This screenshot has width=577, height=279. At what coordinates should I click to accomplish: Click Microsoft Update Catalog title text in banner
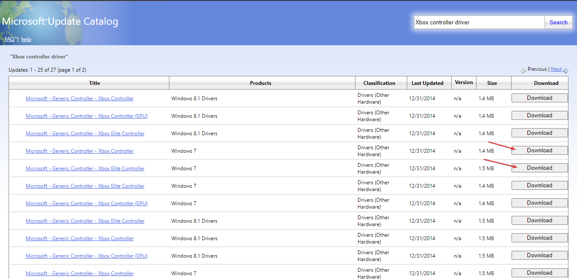click(x=60, y=22)
